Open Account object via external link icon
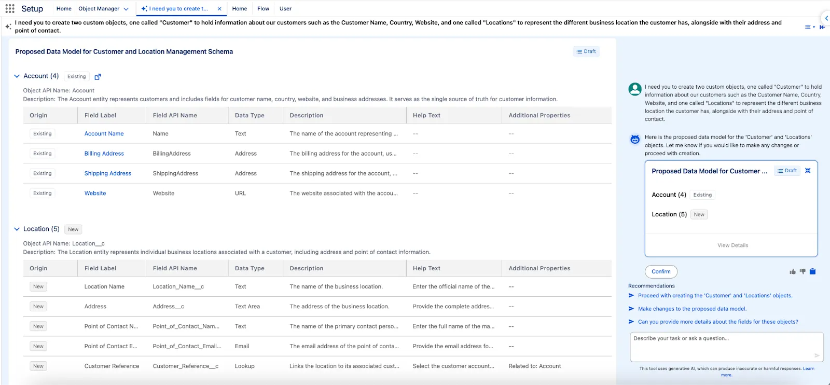Image resolution: width=830 pixels, height=385 pixels. (98, 77)
